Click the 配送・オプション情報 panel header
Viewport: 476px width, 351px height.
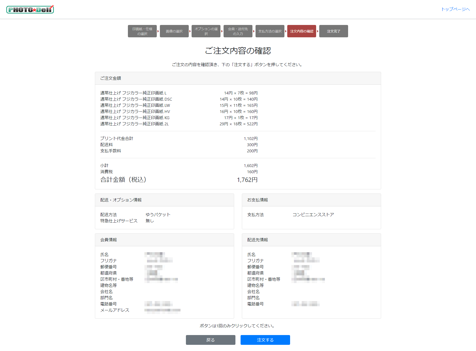[x=164, y=200]
